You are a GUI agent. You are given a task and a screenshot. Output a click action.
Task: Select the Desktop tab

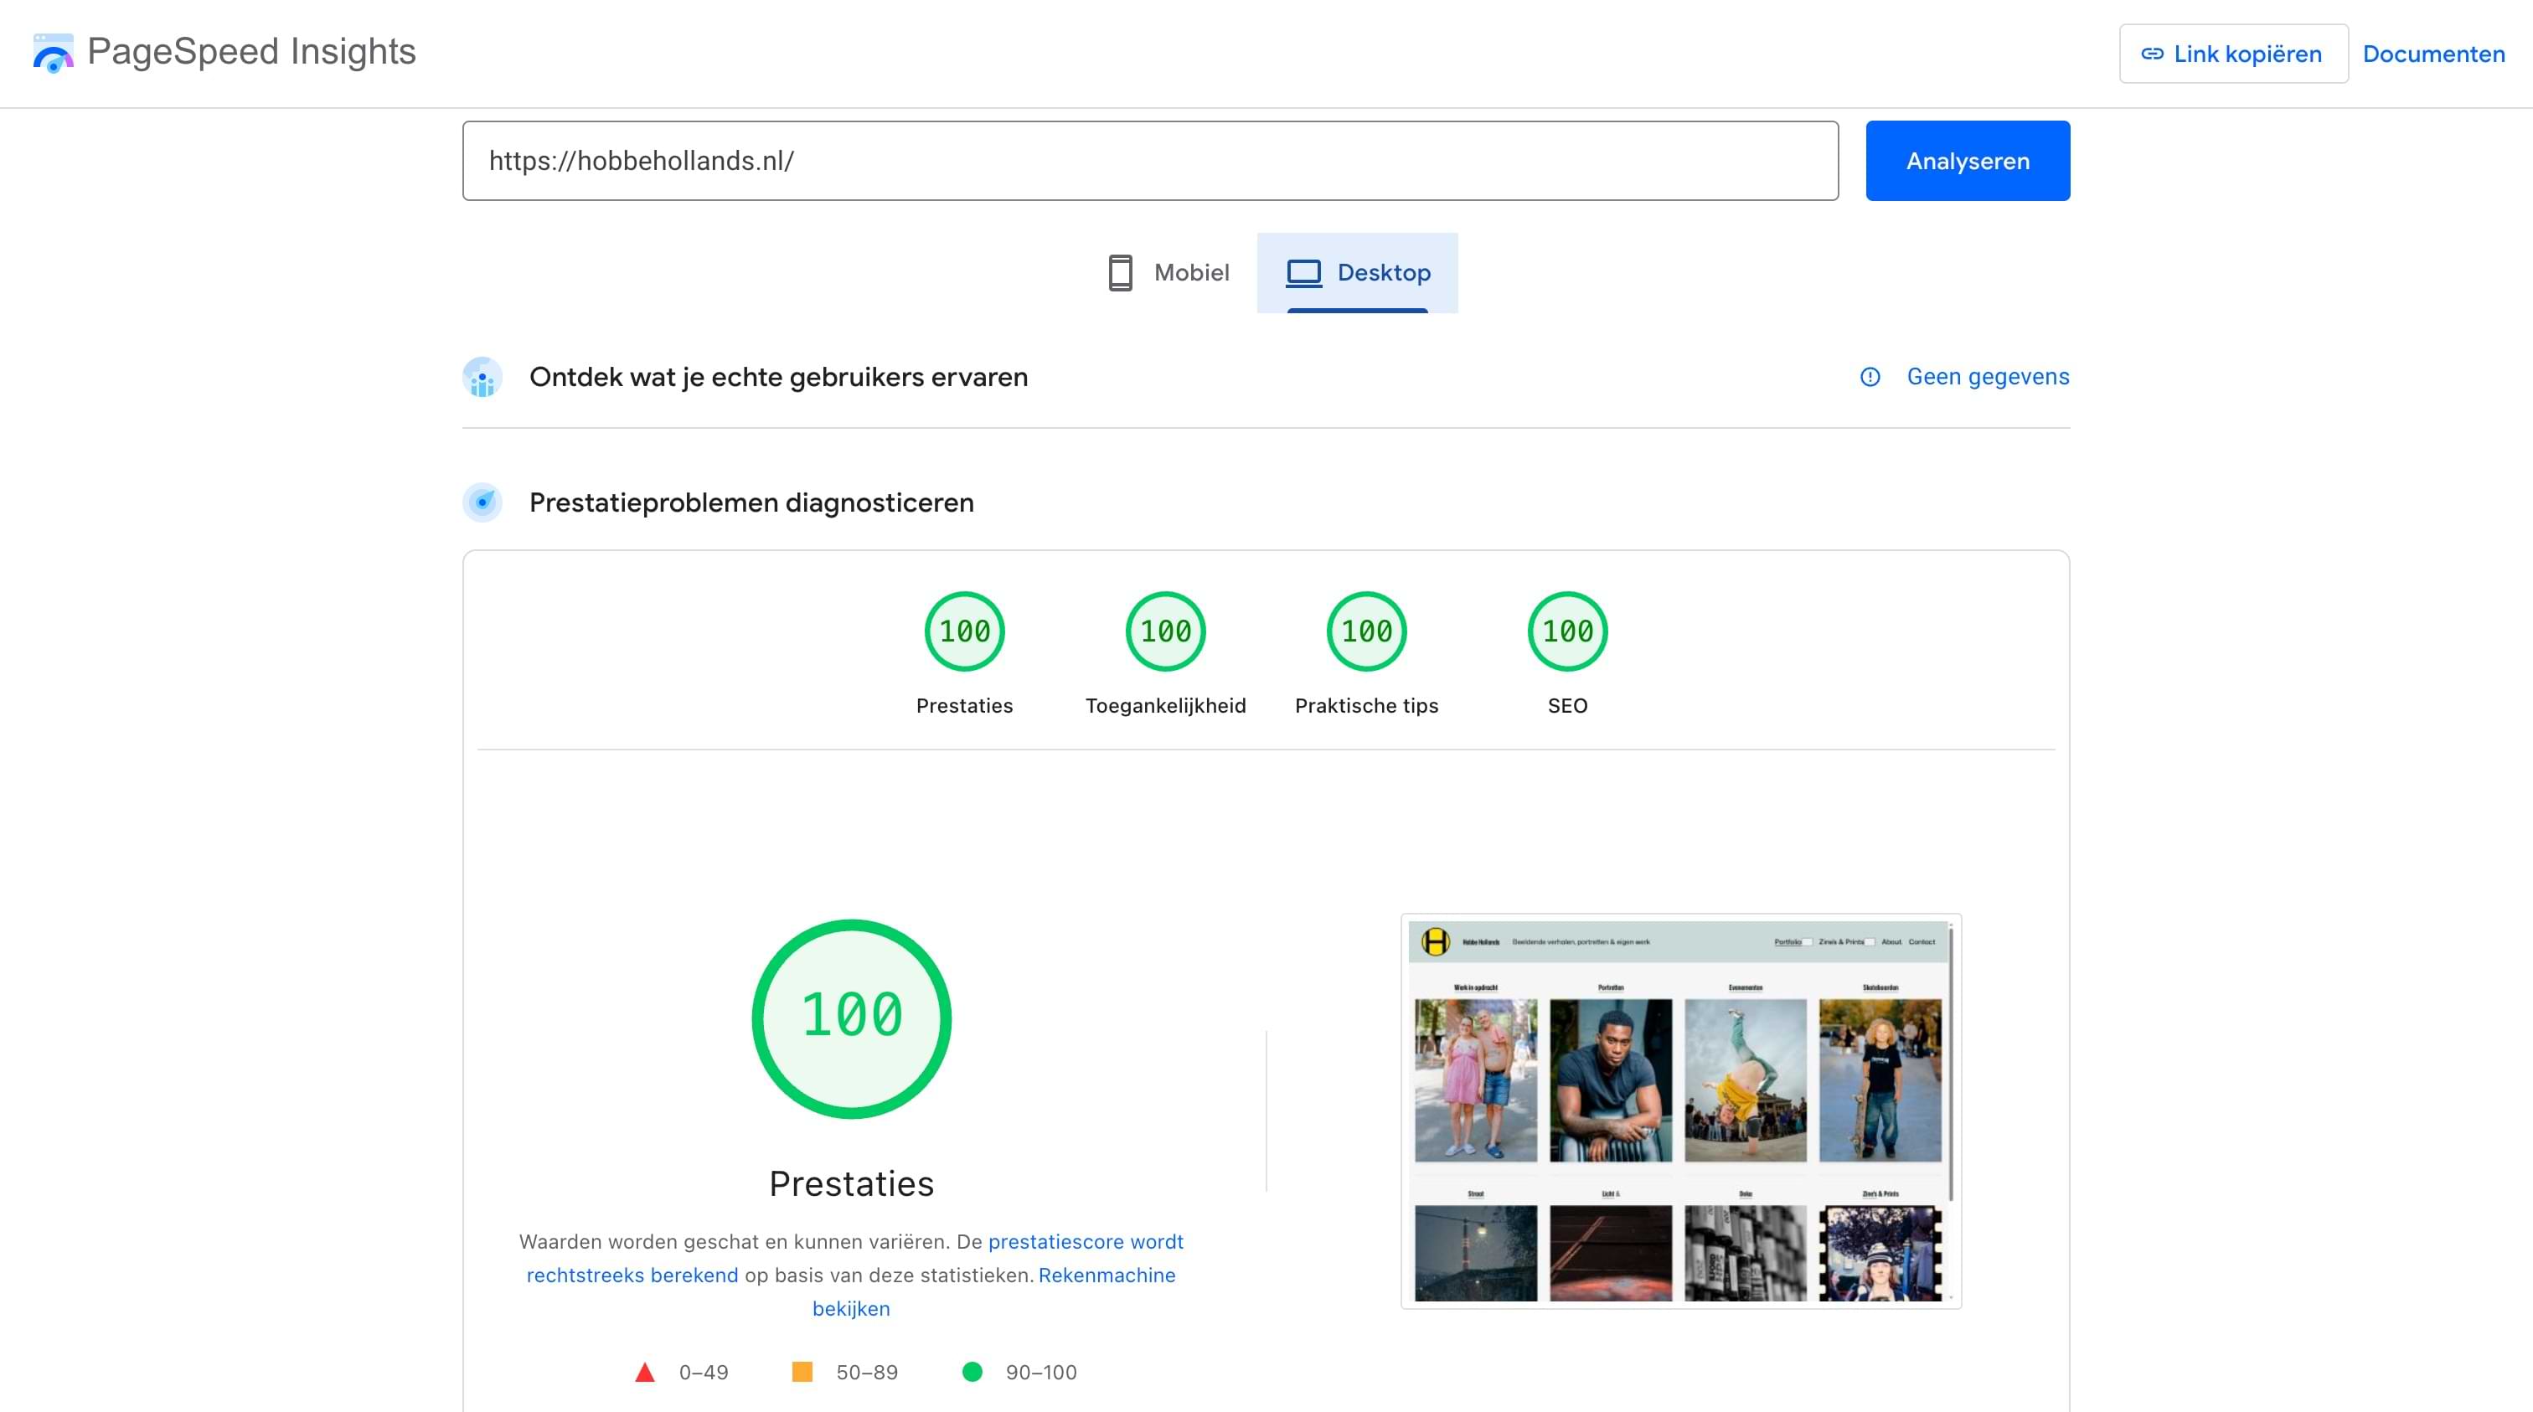pos(1357,272)
